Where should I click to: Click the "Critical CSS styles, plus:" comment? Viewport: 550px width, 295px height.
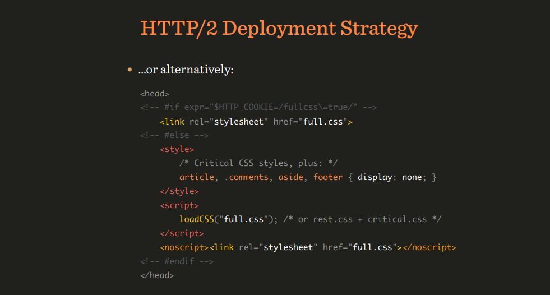(258, 163)
